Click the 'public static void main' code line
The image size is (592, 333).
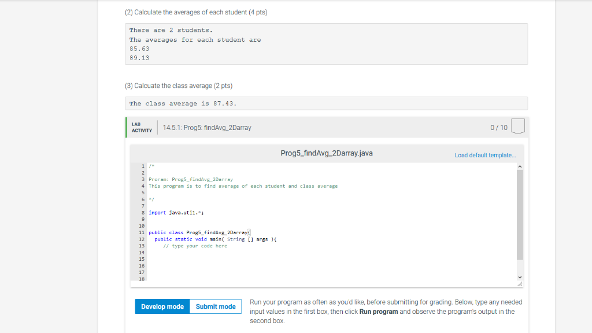tap(216, 239)
